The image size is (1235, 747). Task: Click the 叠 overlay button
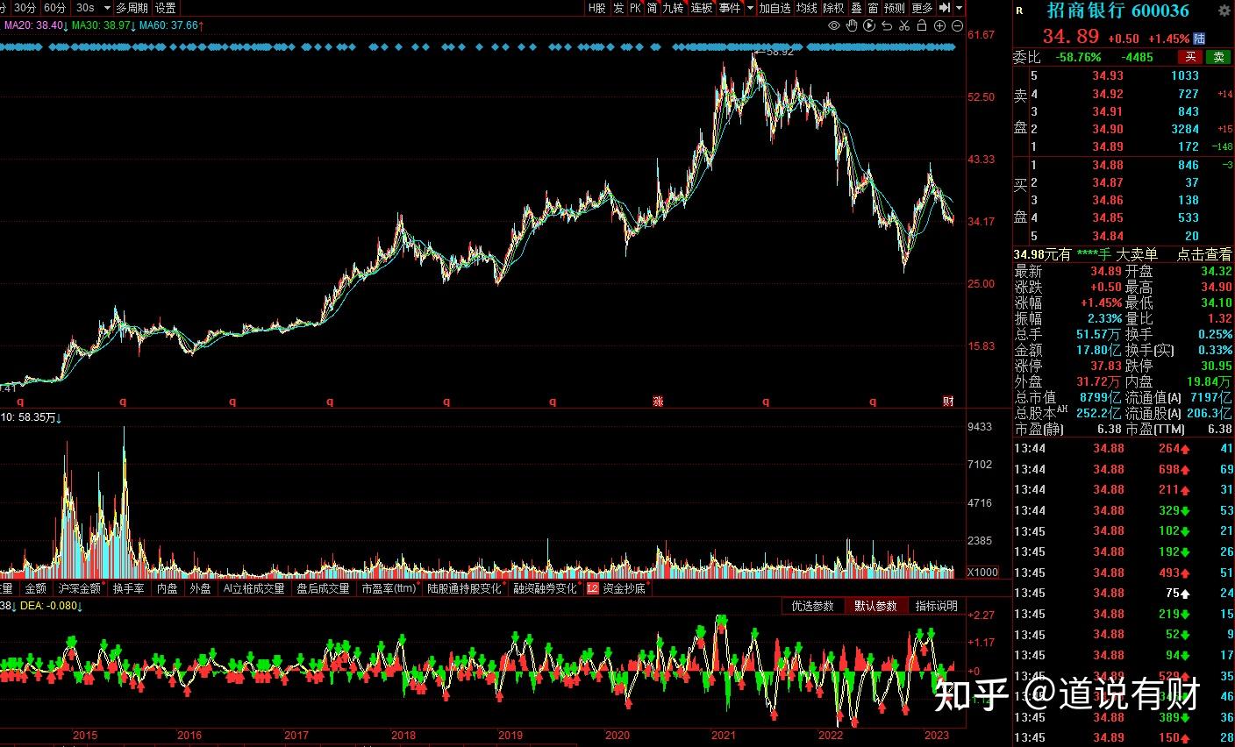[857, 8]
